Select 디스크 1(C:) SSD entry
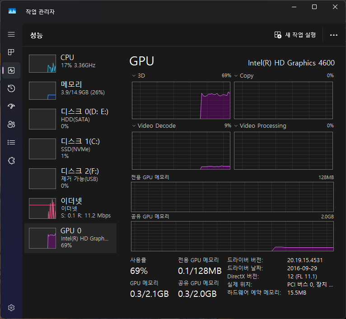This screenshot has width=346, height=319. coord(70,148)
